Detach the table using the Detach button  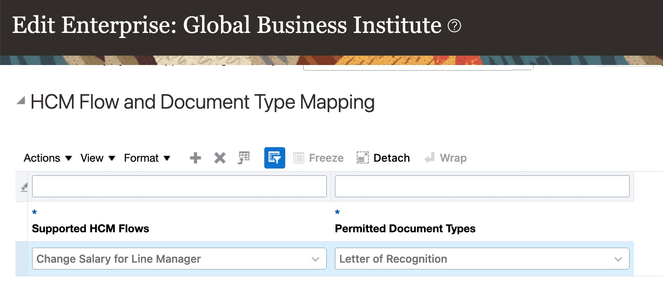pyautogui.click(x=383, y=158)
